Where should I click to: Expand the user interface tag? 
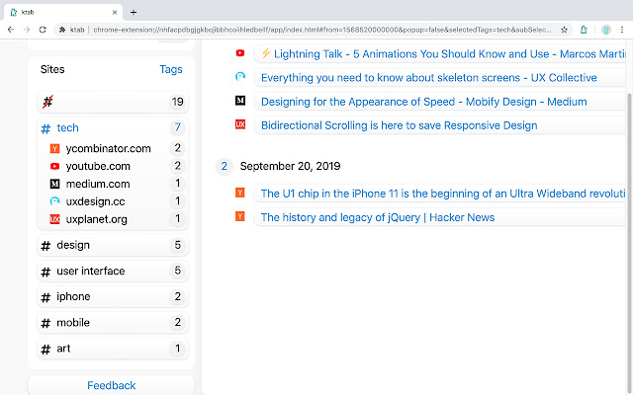tap(90, 271)
